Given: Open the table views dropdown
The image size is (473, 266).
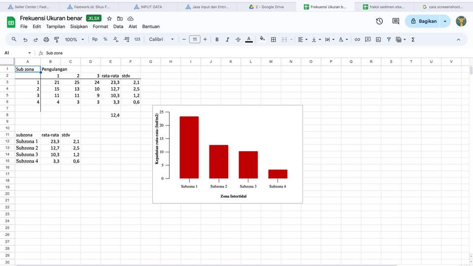Looking at the screenshot, I should tap(401, 39).
